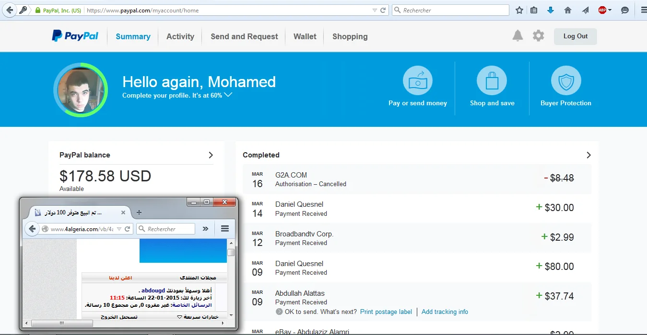Click Print postage label link
The height and width of the screenshot is (335, 647).
386,312
